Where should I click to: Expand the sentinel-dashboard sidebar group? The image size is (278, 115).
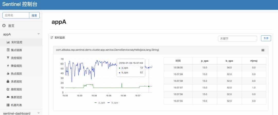(x=39, y=113)
